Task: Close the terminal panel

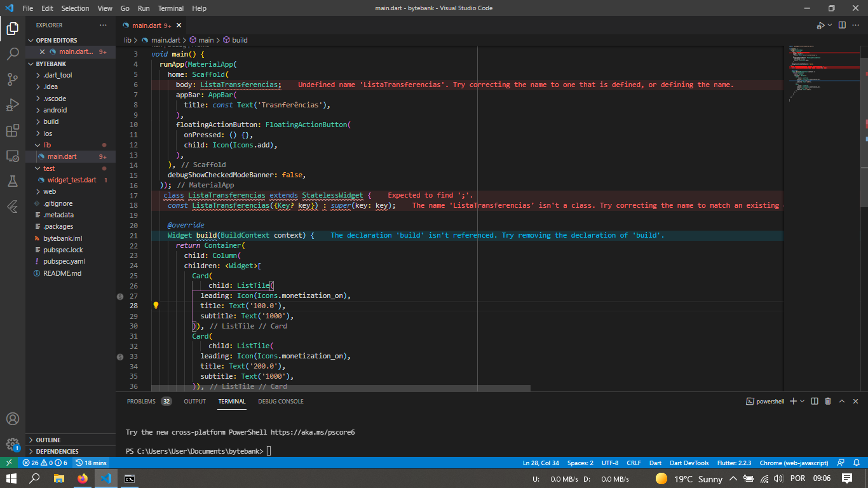Action: [x=856, y=401]
